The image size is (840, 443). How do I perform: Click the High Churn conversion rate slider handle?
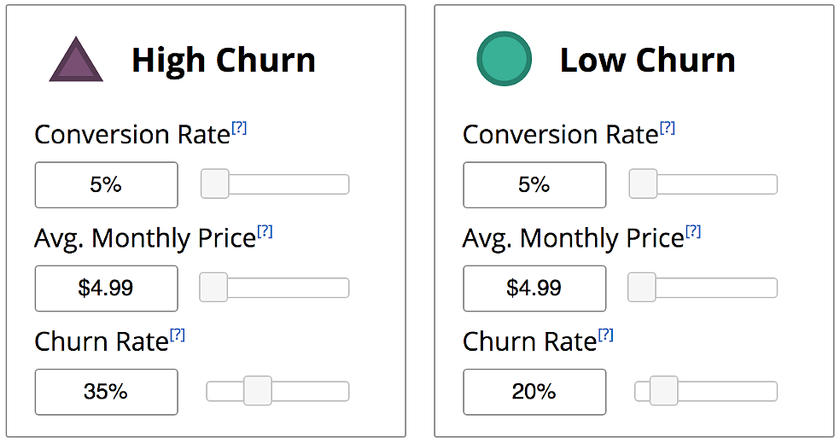pyautogui.click(x=215, y=184)
